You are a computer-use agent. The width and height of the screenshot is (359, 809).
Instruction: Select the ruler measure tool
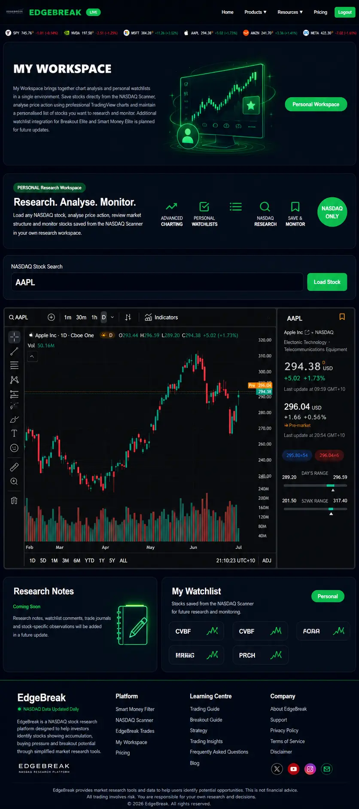(x=14, y=467)
